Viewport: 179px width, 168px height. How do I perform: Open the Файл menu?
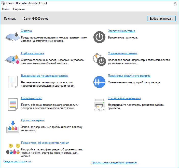pos(6,9)
